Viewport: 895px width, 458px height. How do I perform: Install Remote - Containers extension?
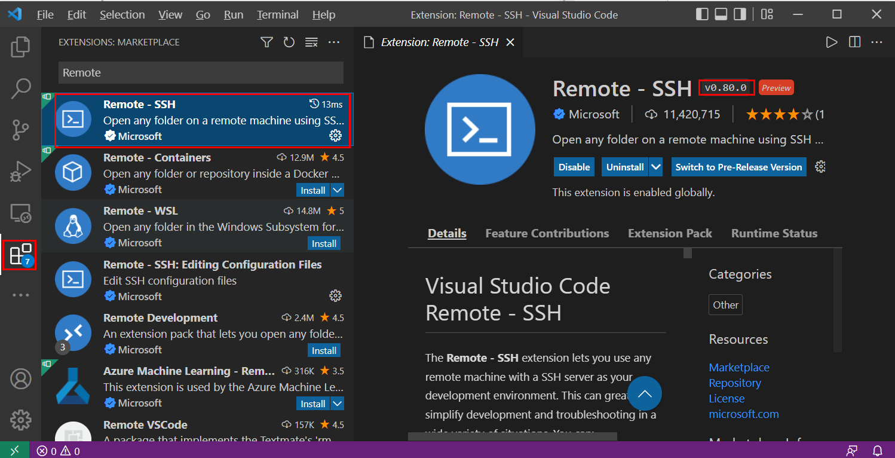click(313, 190)
